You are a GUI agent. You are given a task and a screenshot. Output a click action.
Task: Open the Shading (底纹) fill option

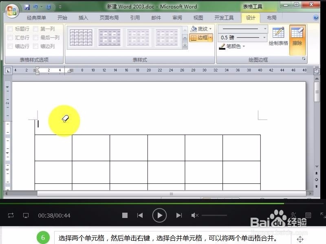click(199, 29)
